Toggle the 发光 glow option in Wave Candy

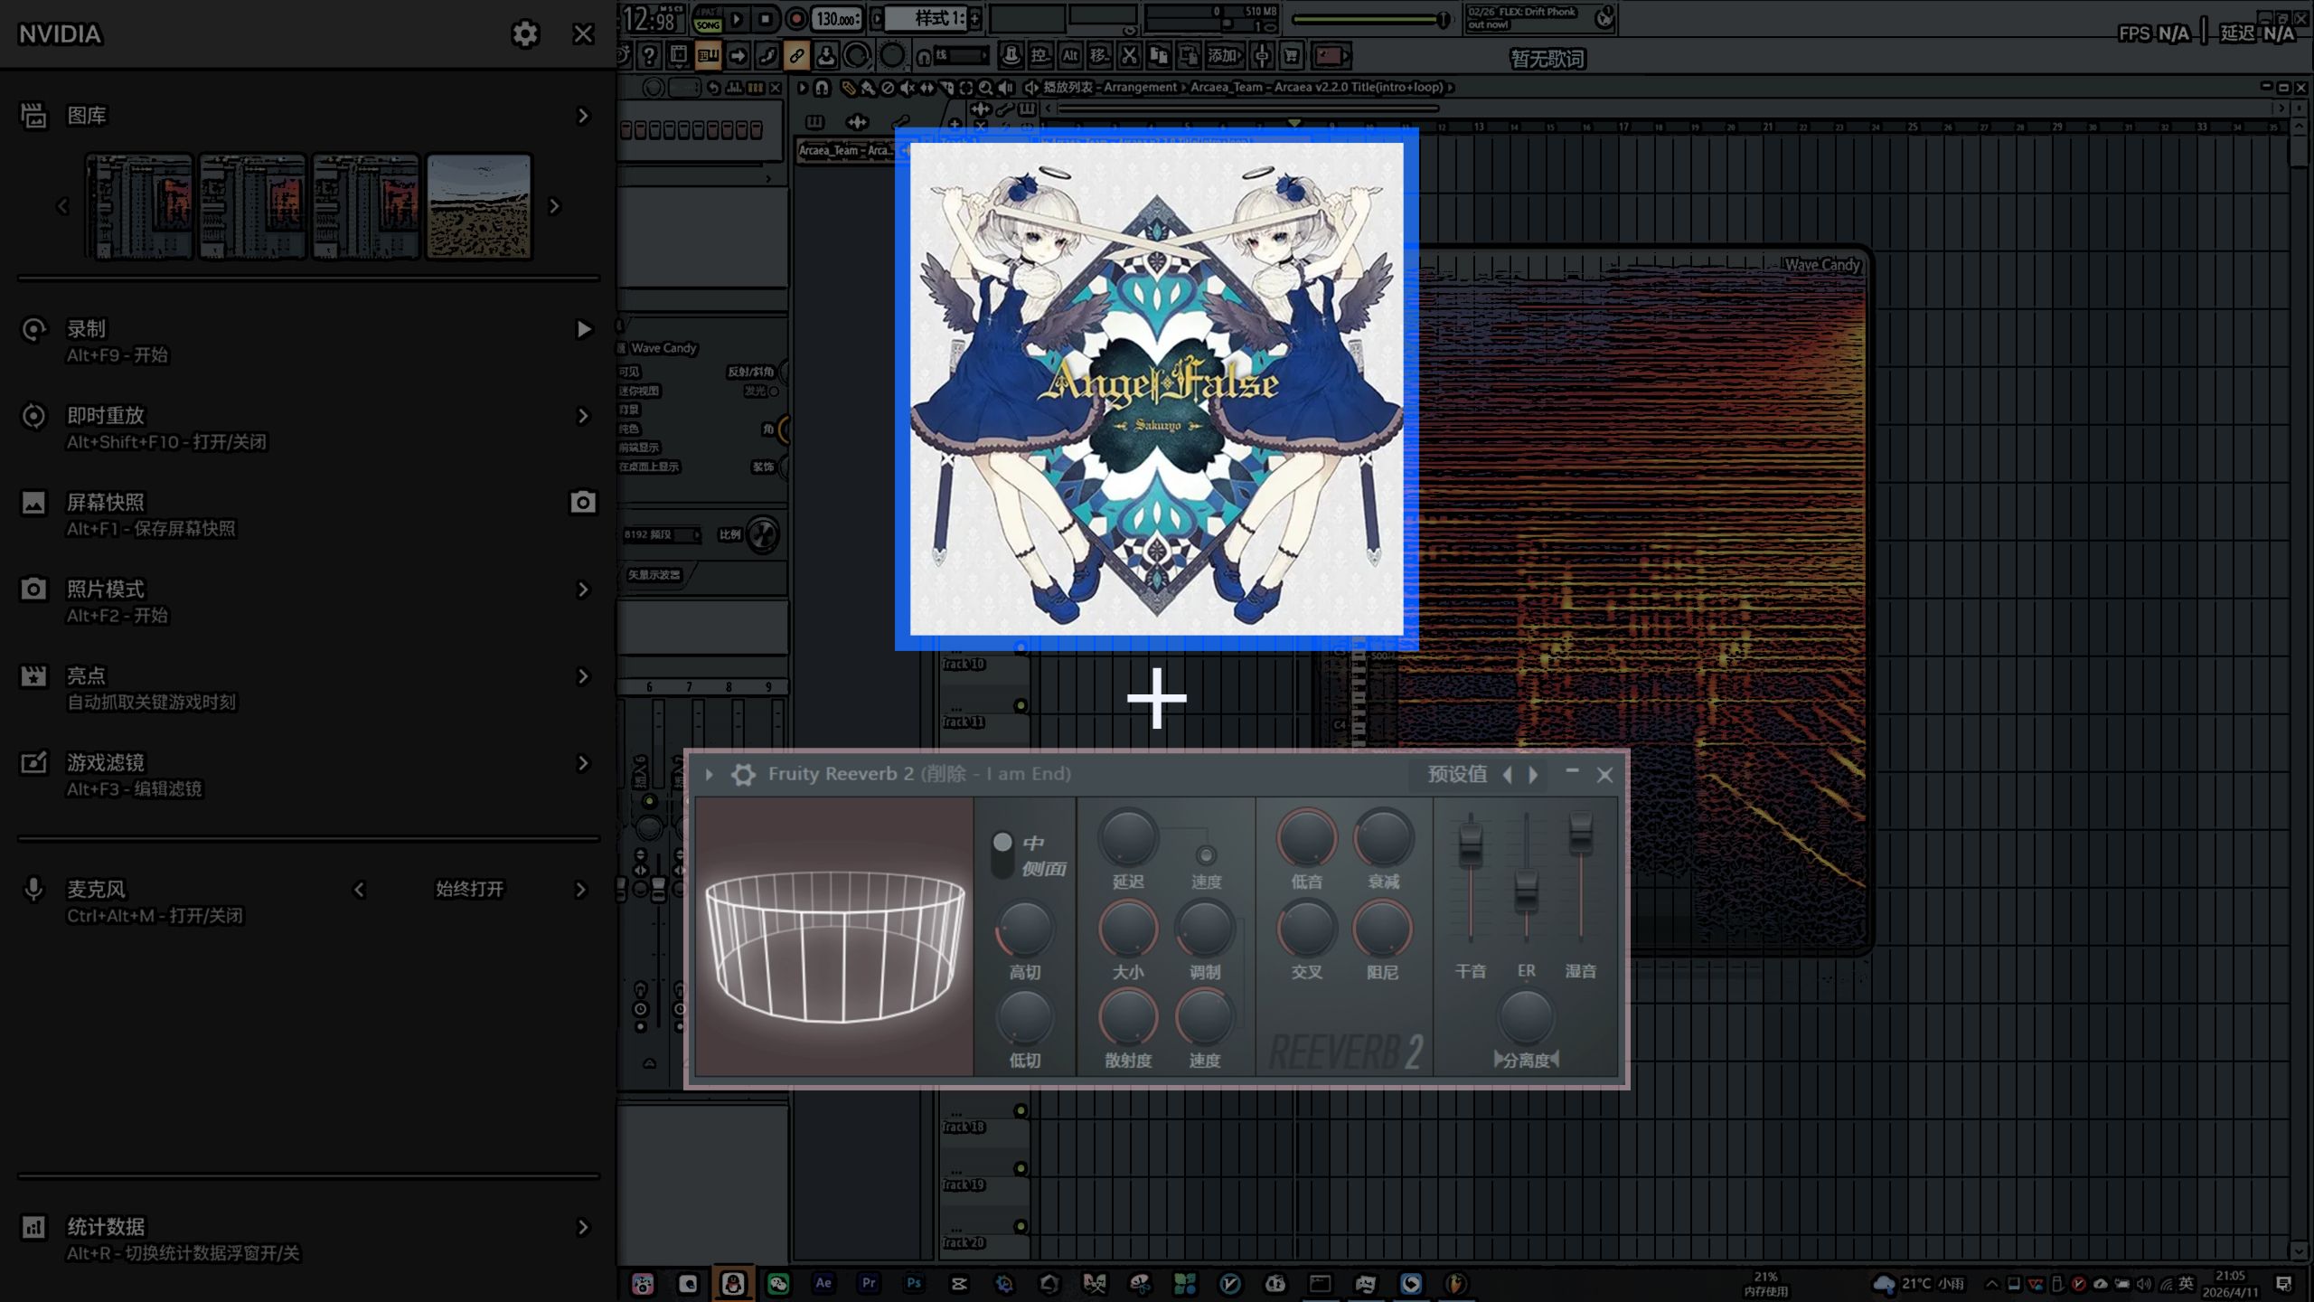click(774, 392)
